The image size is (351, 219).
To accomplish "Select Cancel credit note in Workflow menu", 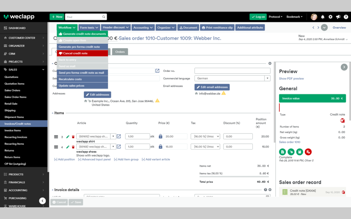I will pyautogui.click(x=82, y=53).
